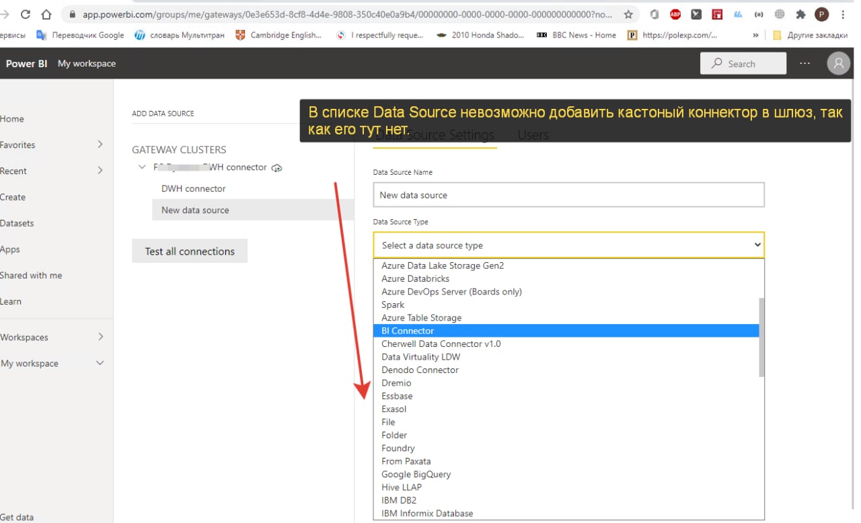Click the browser home icon
Viewport: 861px width, 523px height.
(x=46, y=14)
